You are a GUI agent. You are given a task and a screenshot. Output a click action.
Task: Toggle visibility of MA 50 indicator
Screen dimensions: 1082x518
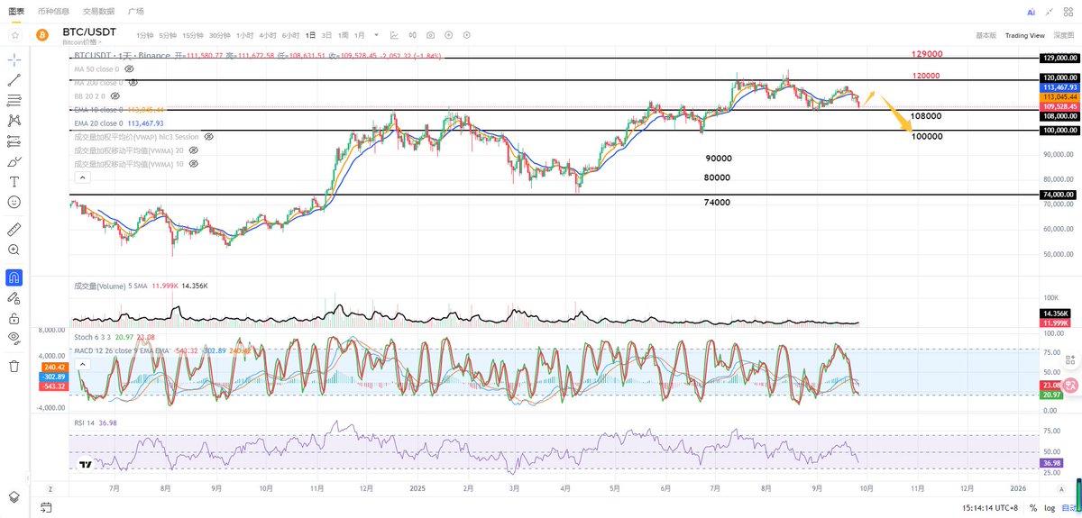tap(129, 68)
